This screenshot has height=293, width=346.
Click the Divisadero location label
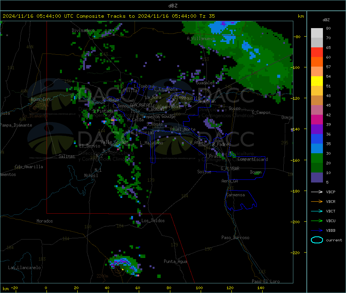tap(83, 30)
